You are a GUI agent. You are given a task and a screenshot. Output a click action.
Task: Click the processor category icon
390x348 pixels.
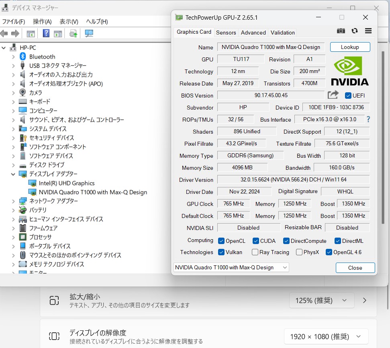click(x=22, y=237)
